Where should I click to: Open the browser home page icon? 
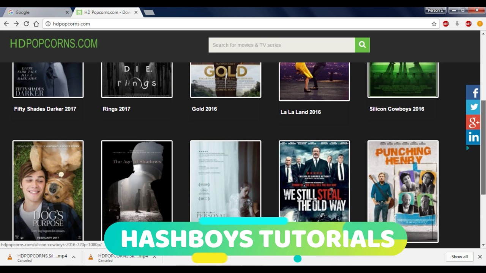pyautogui.click(x=36, y=24)
